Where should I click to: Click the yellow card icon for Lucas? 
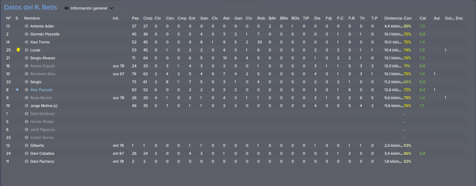coord(18,50)
